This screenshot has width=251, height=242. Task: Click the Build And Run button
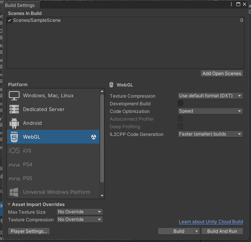click(x=222, y=231)
